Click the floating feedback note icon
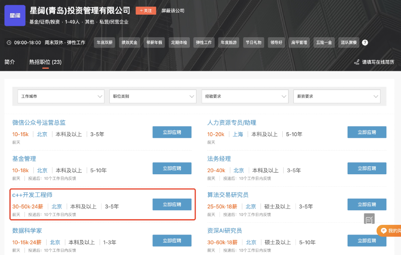Image resolution: width=401 pixels, height=255 pixels. click(369, 219)
